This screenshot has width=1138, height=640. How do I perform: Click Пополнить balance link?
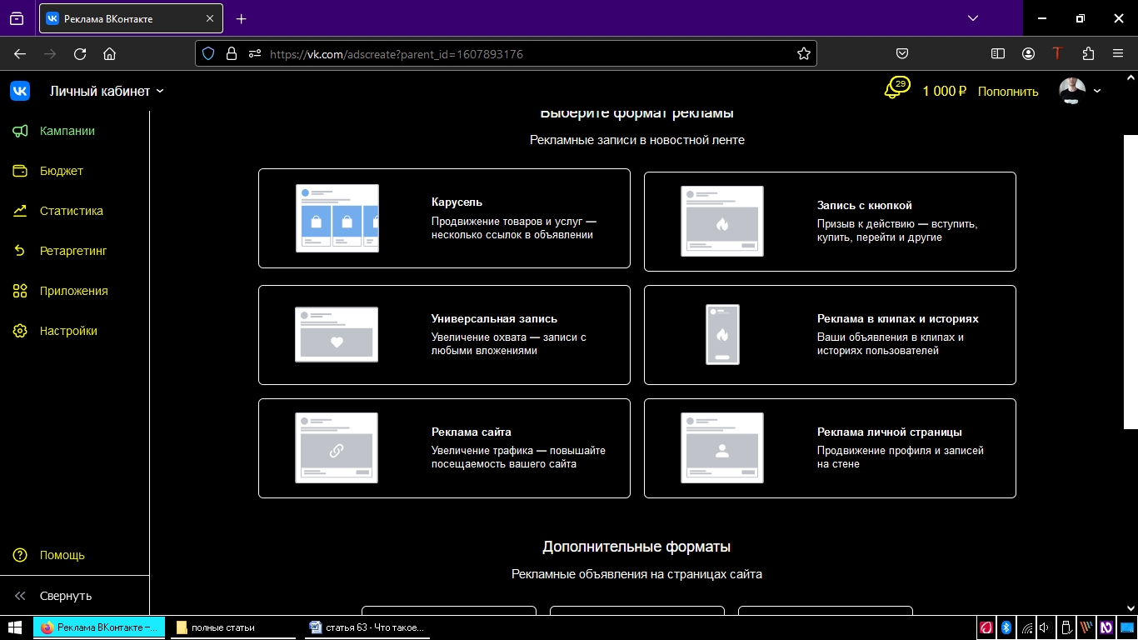click(x=1008, y=92)
